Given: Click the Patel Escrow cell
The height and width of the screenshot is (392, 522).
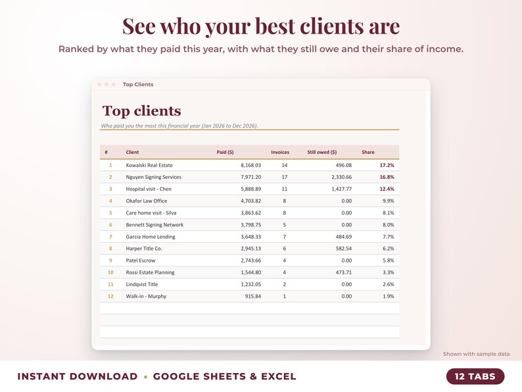Looking at the screenshot, I should coord(141,260).
